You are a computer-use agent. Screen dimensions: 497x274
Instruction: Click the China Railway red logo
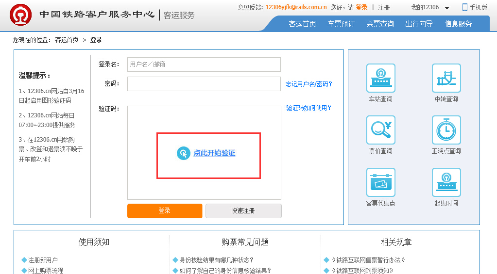(x=20, y=15)
